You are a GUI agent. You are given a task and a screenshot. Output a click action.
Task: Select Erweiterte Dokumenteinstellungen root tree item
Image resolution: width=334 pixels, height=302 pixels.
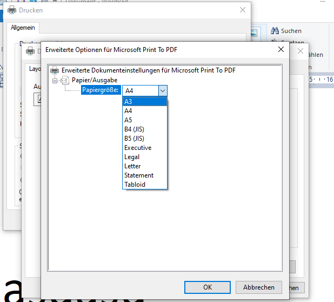pyautogui.click(x=149, y=70)
